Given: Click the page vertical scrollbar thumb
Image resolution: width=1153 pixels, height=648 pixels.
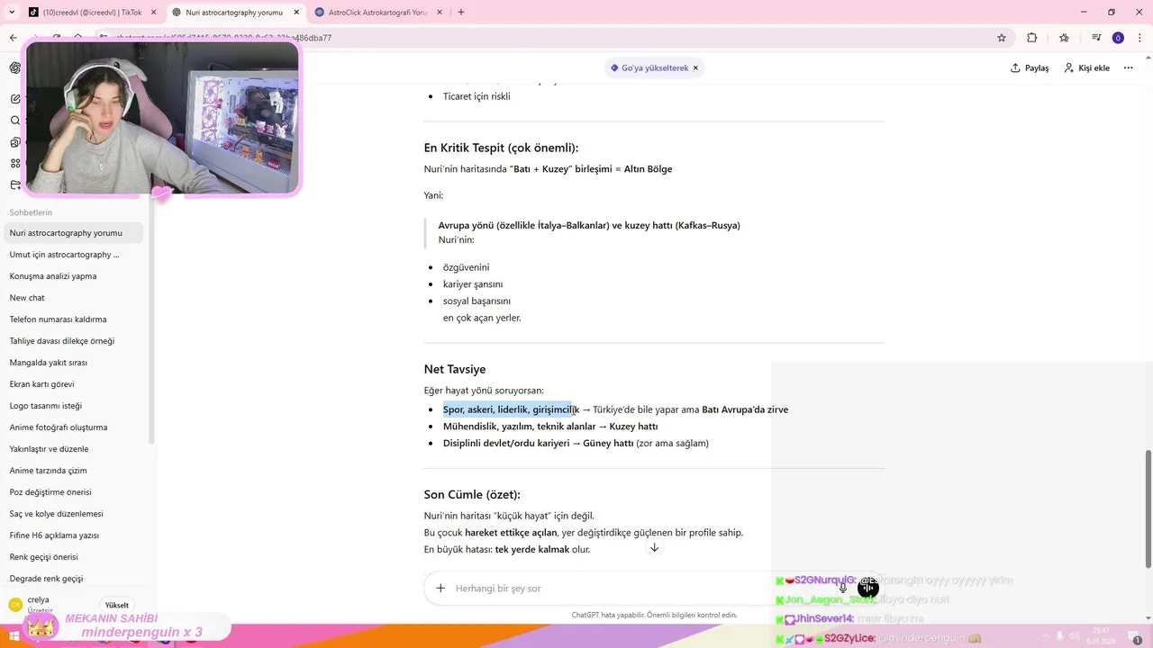Looking at the screenshot, I should click(1148, 508).
